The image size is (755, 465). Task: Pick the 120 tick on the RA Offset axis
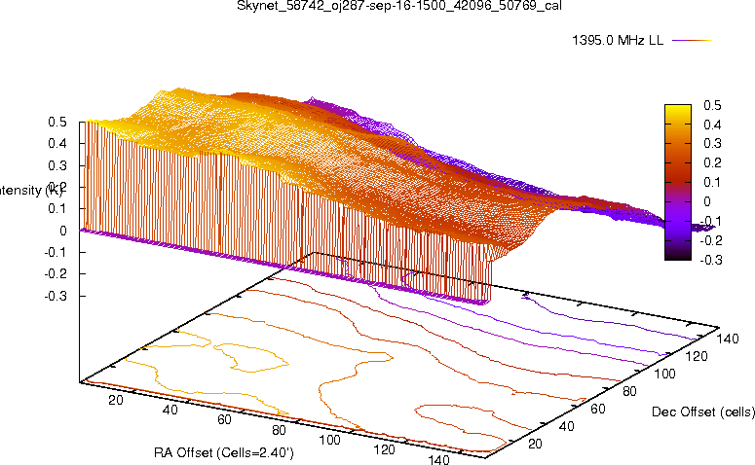tap(384, 449)
